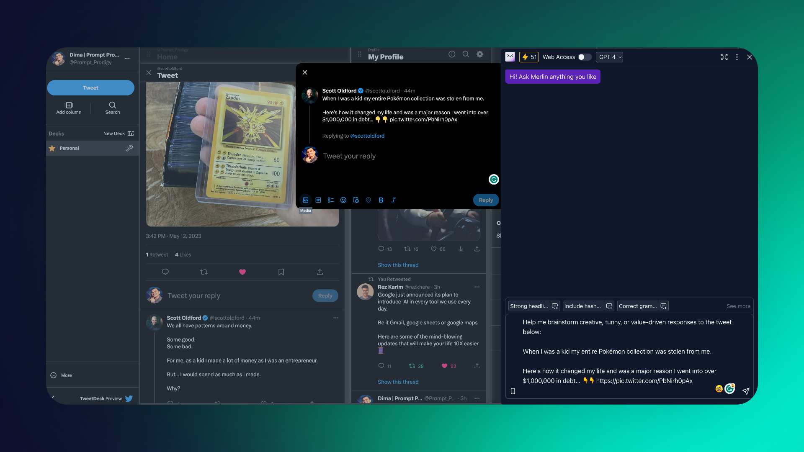Toggle Merlin Web Access switch
Image resolution: width=804 pixels, height=452 pixels.
coord(585,57)
